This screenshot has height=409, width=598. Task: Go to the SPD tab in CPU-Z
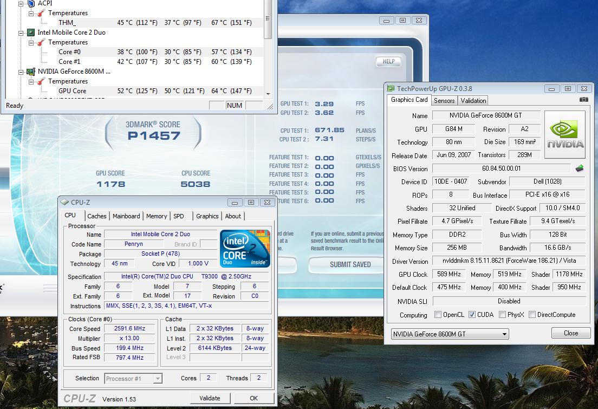pos(179,216)
